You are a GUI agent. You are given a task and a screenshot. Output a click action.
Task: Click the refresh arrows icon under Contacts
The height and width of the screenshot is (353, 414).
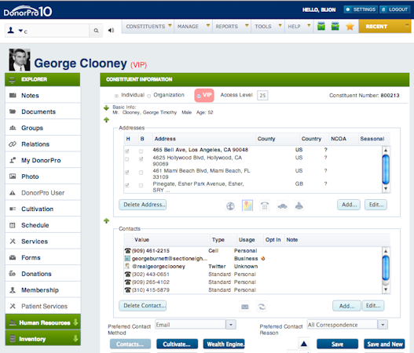(x=262, y=307)
